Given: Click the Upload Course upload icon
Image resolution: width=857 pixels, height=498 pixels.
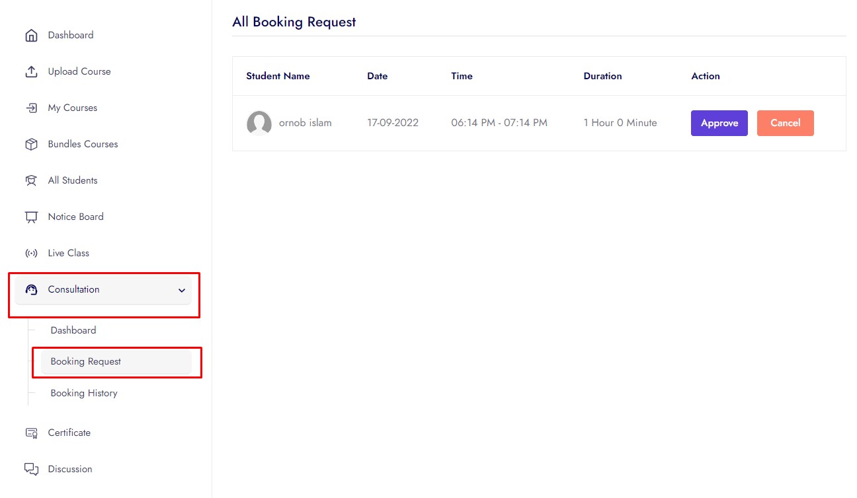Looking at the screenshot, I should tap(31, 72).
